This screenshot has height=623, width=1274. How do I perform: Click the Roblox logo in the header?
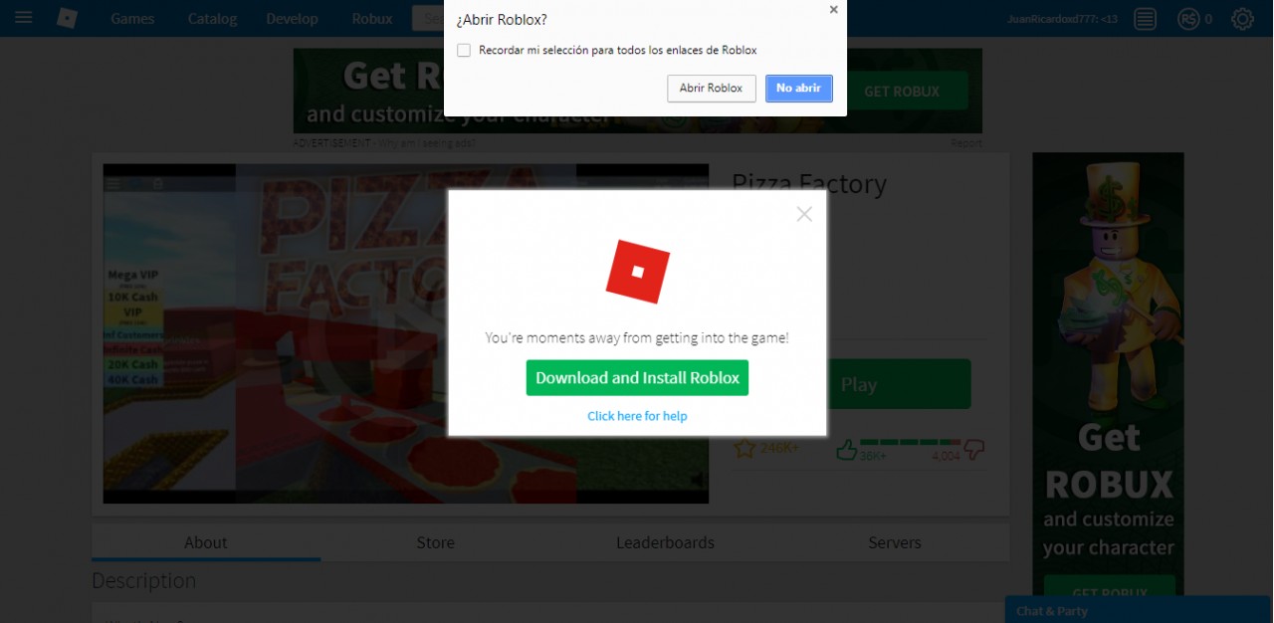[x=67, y=18]
